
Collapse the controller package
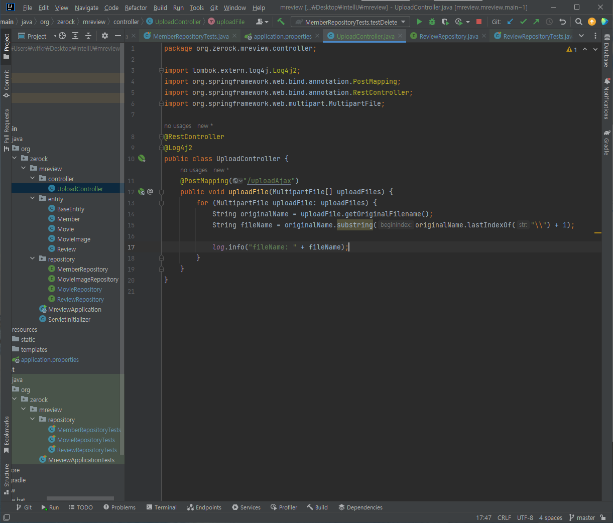(33, 179)
